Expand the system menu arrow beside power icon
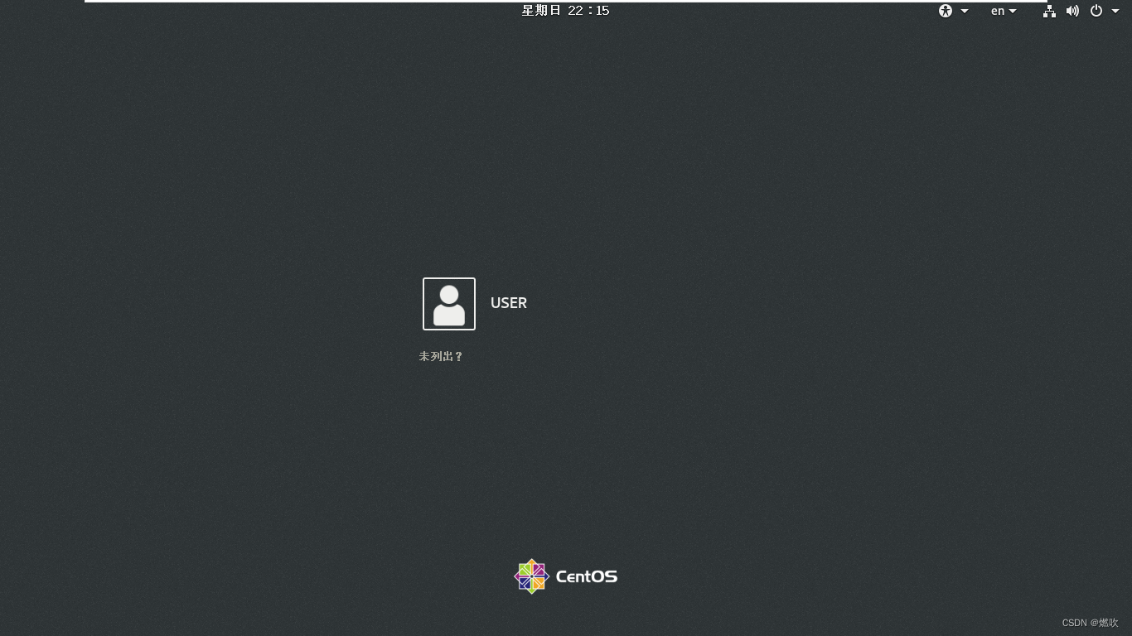 (1115, 12)
